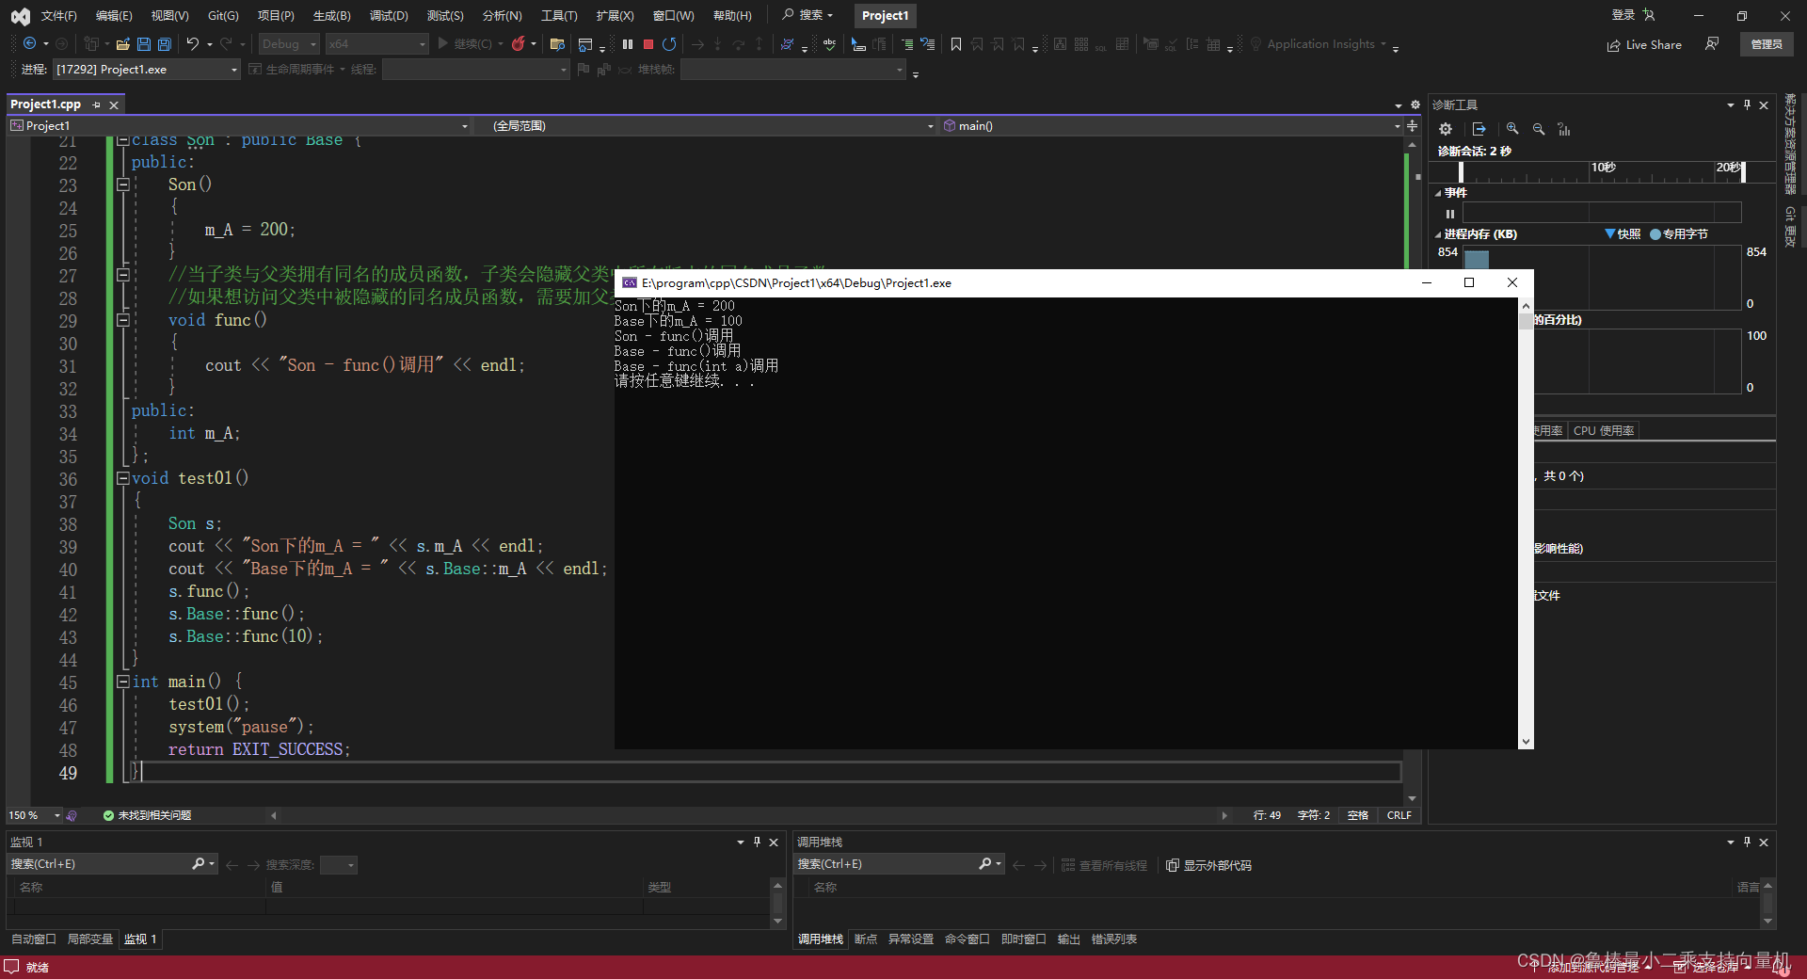Switch to the 错误列表 tab
The image size is (1807, 979).
tap(1113, 939)
